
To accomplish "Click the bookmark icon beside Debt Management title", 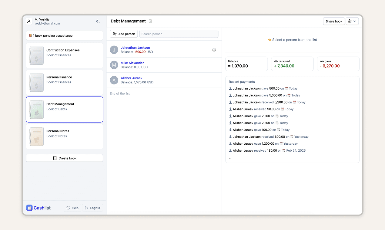I will click(150, 21).
